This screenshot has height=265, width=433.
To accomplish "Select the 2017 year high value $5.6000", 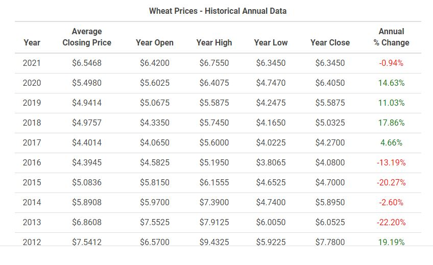I will [214, 143].
